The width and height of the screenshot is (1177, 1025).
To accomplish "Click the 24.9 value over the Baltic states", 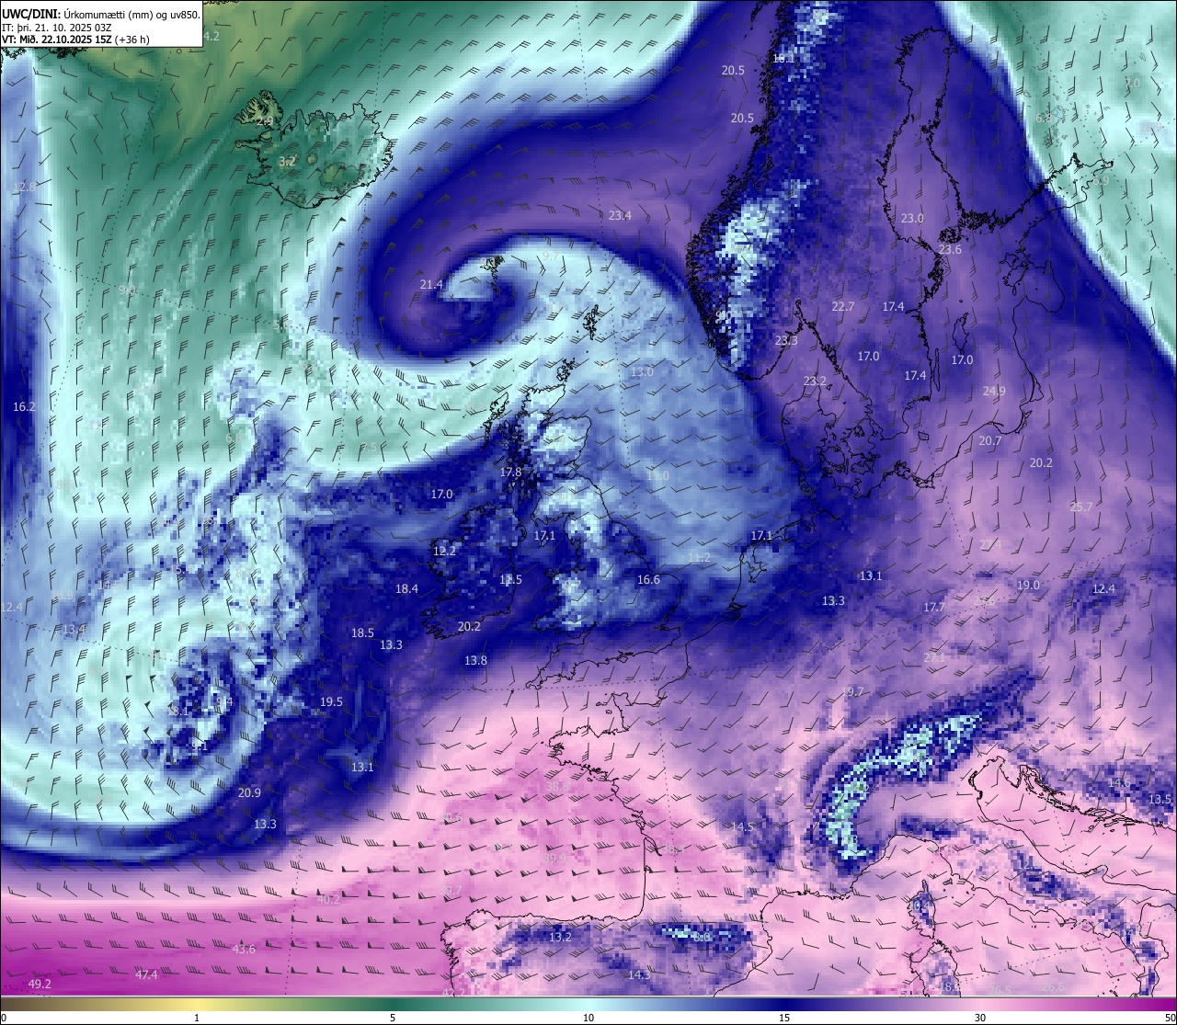I will 994,392.
